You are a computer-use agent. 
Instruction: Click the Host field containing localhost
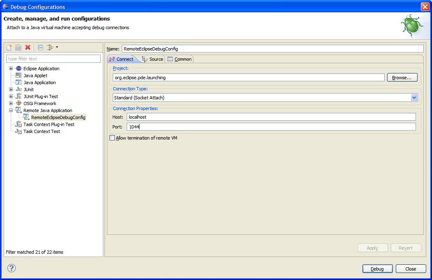tap(271, 117)
